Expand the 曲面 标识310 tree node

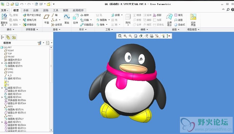click(x=2, y=88)
